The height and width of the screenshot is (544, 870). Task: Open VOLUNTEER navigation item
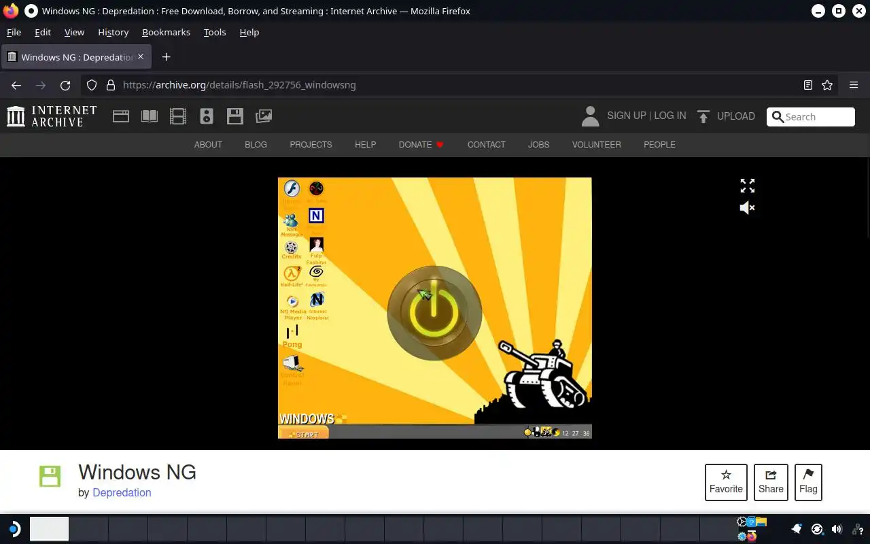pyautogui.click(x=597, y=145)
